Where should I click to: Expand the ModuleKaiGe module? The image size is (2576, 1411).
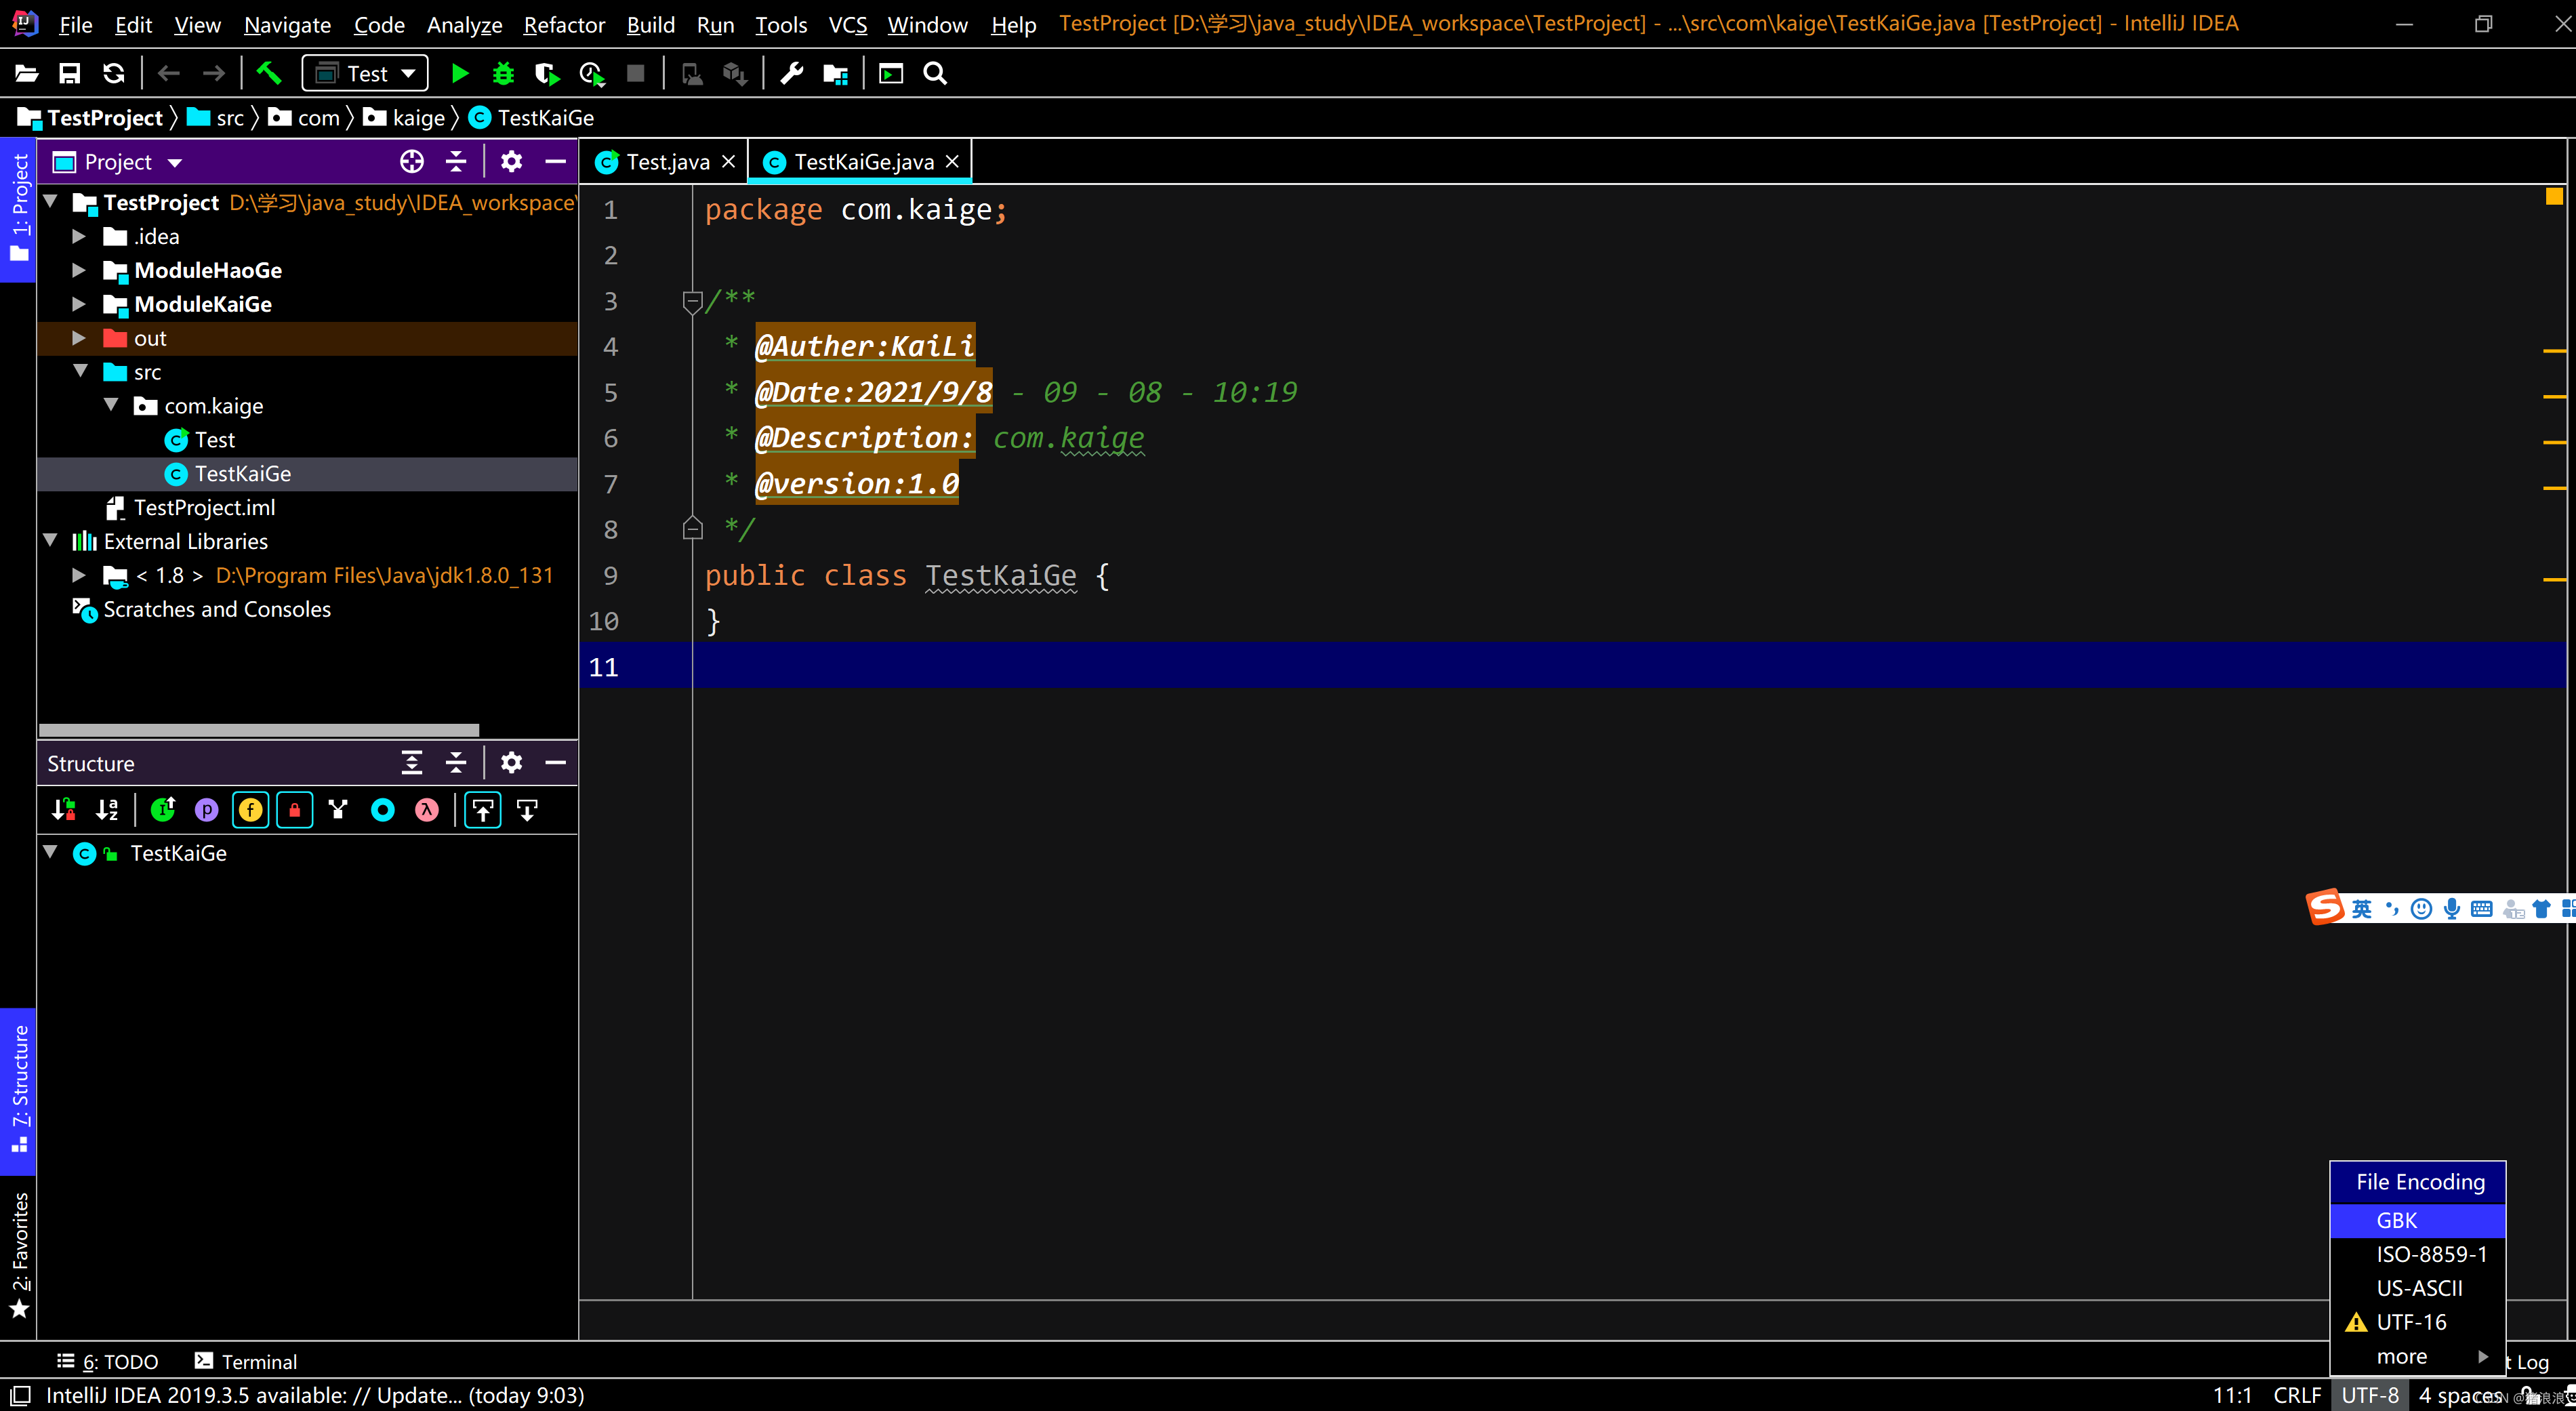click(x=79, y=304)
